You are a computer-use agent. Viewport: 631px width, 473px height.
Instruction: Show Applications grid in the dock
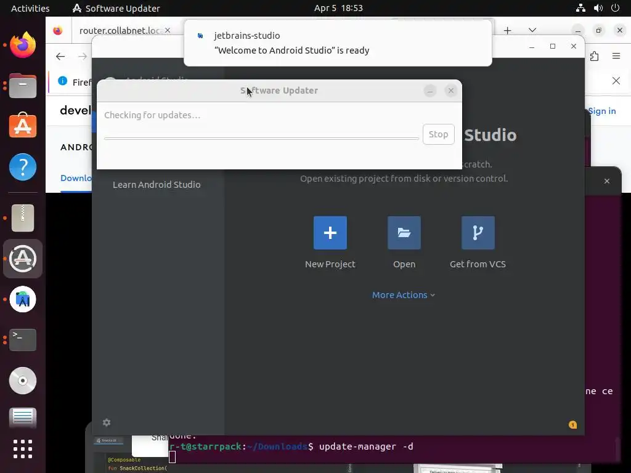tap(23, 449)
